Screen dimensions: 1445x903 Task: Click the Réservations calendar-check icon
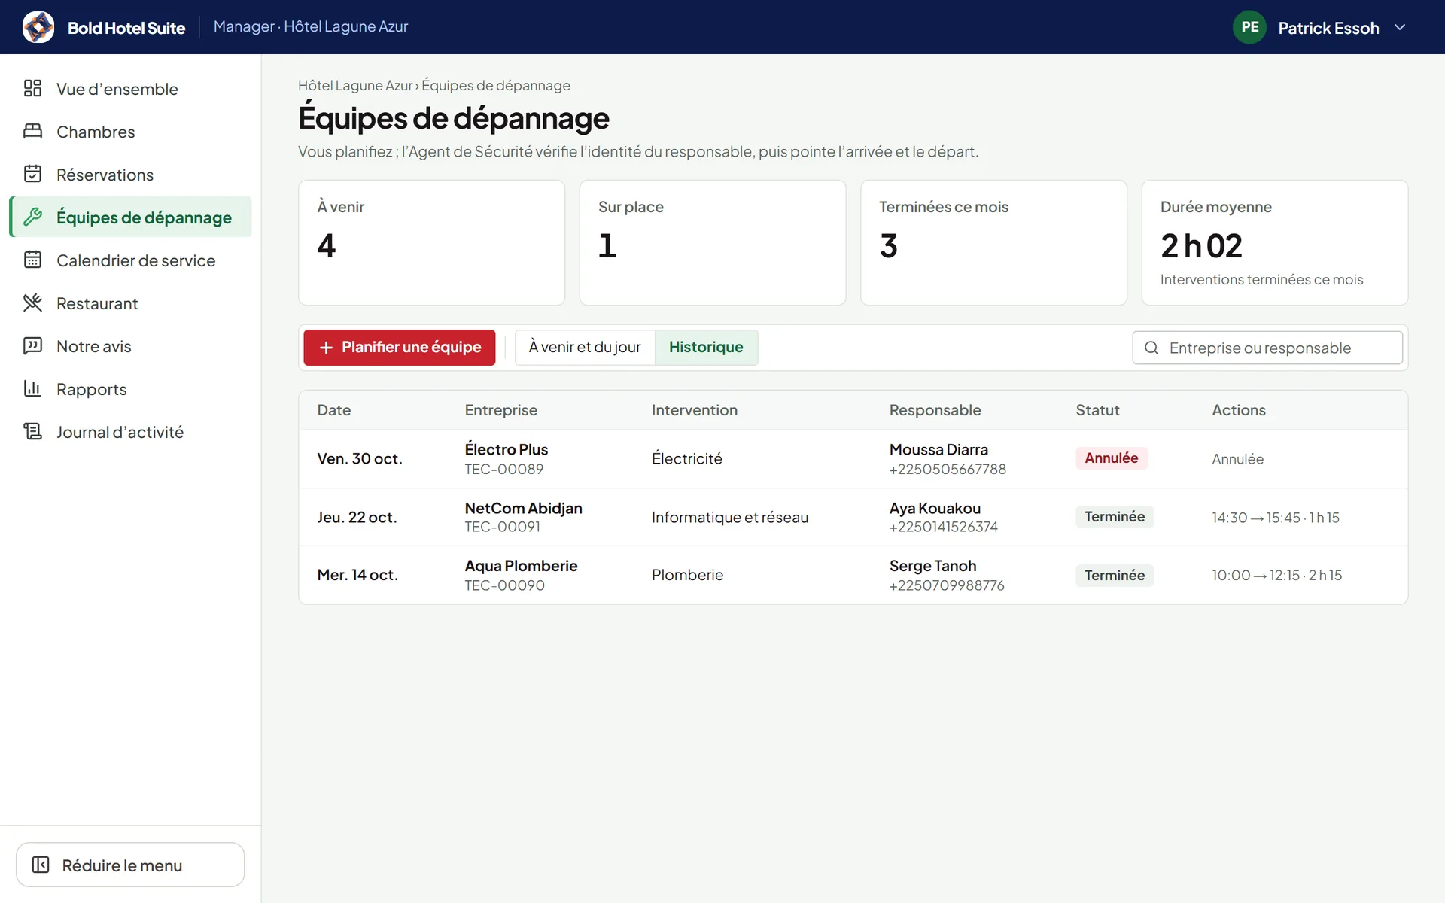(32, 175)
